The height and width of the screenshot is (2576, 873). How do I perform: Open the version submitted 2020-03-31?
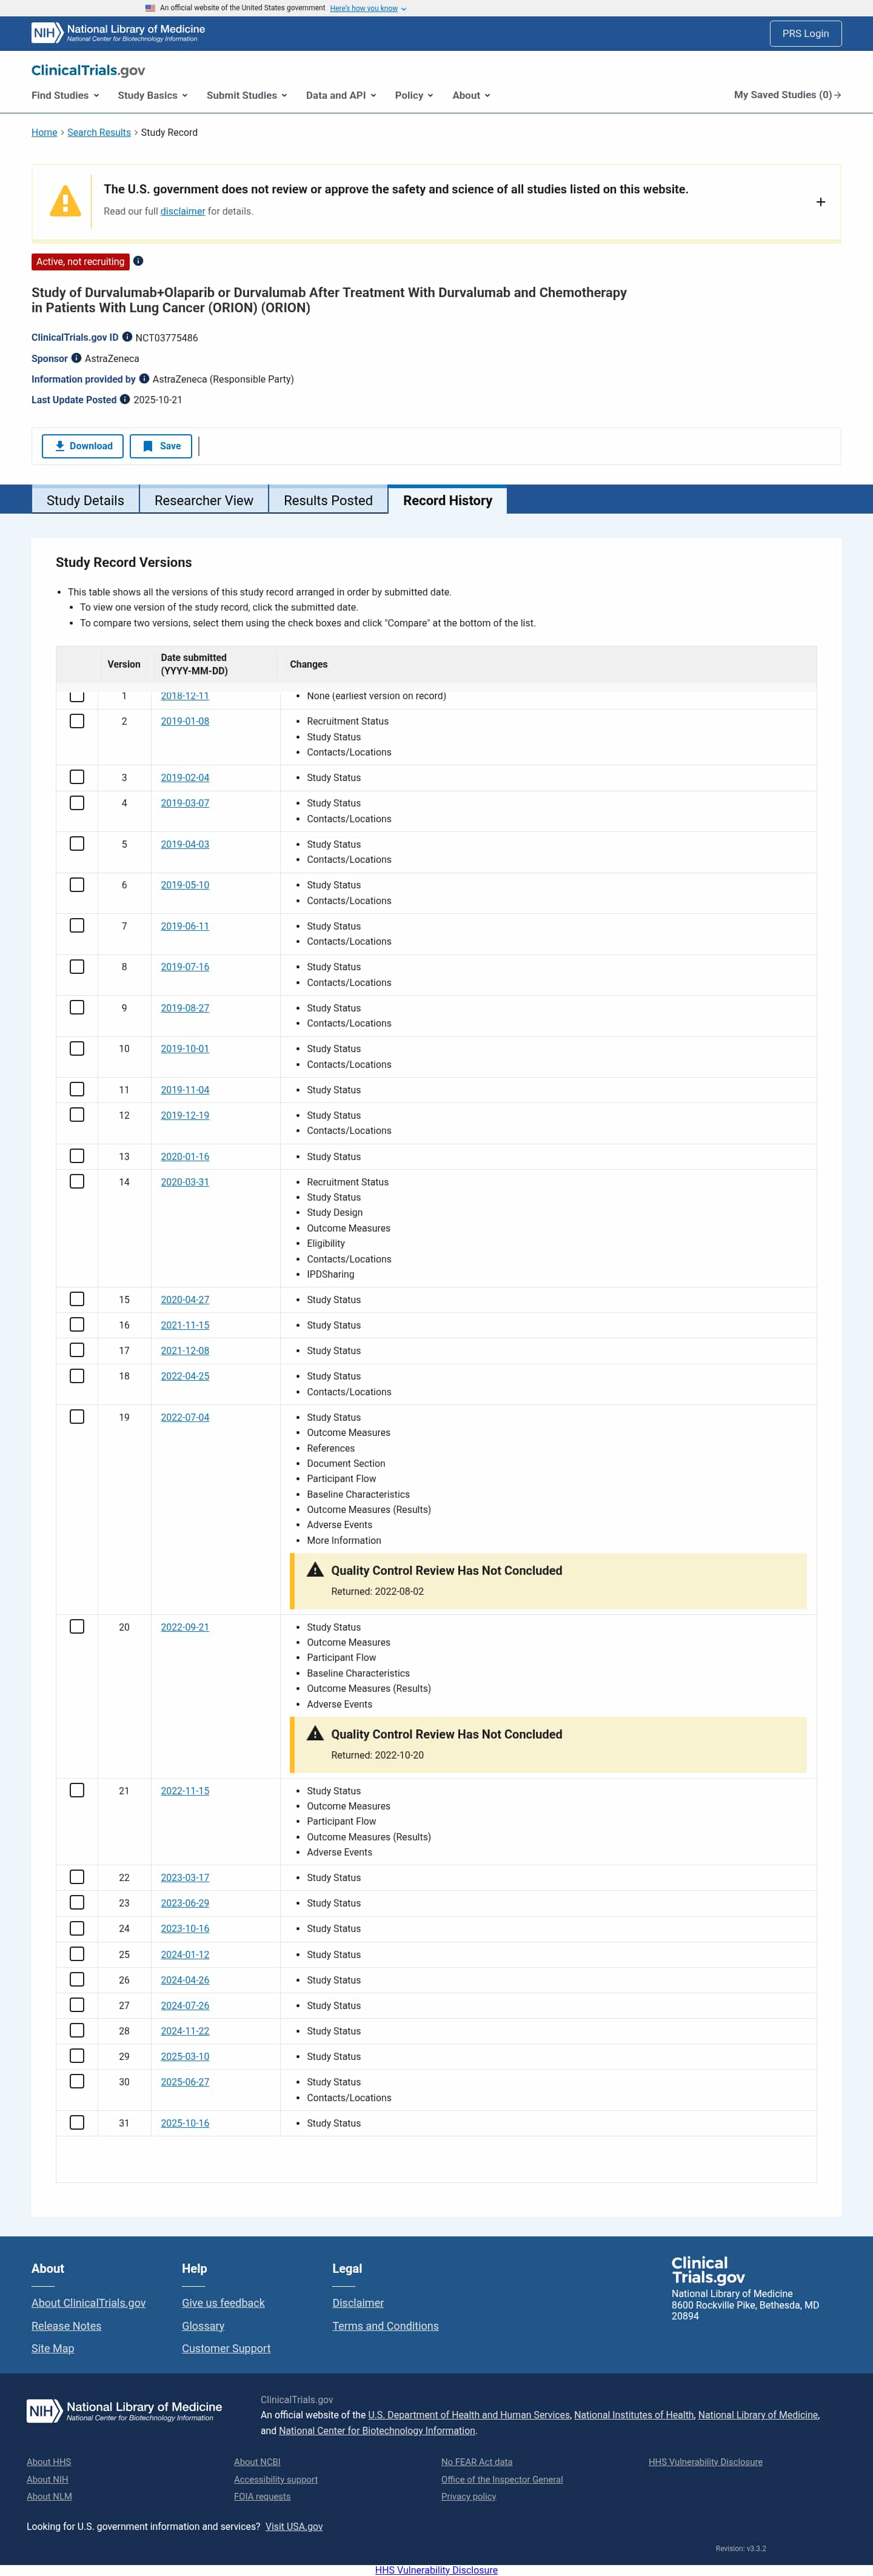click(x=185, y=1182)
